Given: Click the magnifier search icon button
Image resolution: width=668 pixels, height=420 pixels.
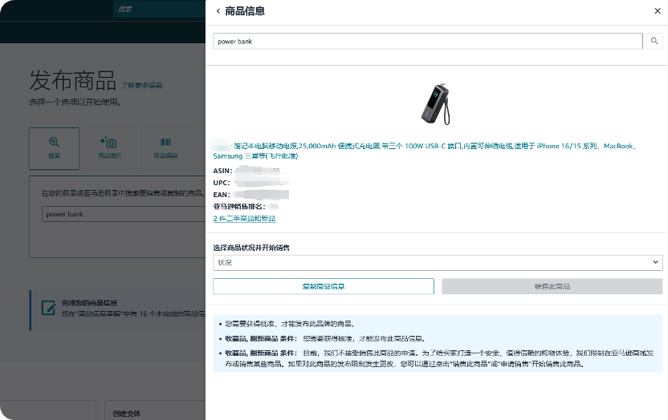Looking at the screenshot, I should [x=655, y=41].
